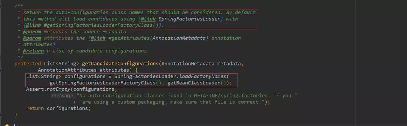Click the getCandidateConfigurations method name
407x126 pixels.
[120, 64]
